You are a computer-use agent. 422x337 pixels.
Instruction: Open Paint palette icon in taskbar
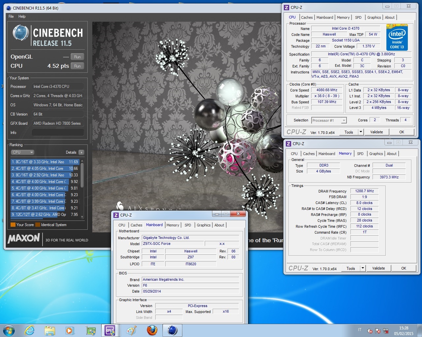coord(131,330)
